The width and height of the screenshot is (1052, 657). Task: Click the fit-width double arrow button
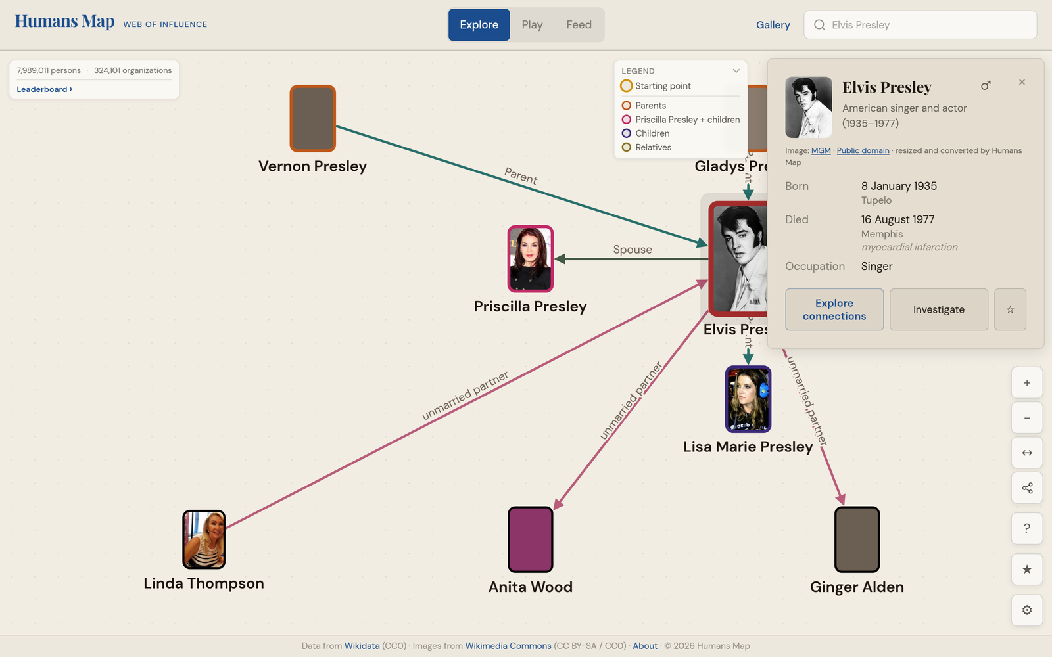coord(1027,453)
